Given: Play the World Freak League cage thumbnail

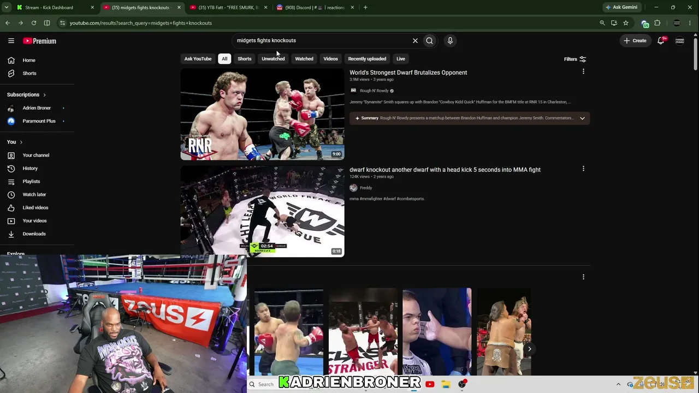Looking at the screenshot, I should click(x=262, y=211).
